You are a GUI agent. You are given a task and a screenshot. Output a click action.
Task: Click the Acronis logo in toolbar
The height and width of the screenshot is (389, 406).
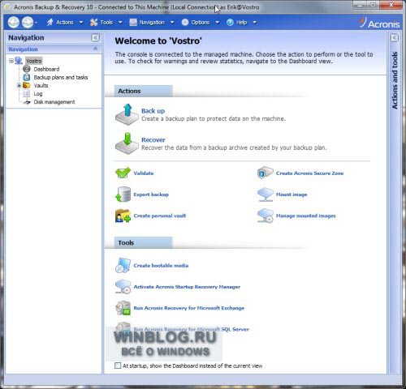[379, 24]
